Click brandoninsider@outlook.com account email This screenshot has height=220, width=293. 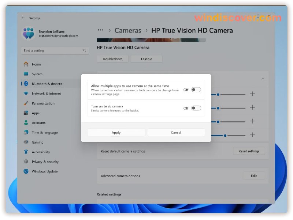coord(58,36)
